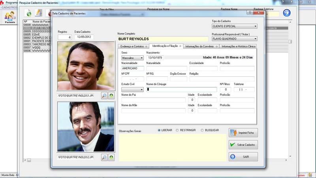Switch to the Endereço e Contatos tab

pyautogui.click(x=133, y=46)
